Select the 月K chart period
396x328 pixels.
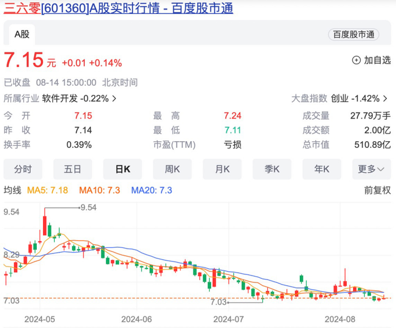click(x=222, y=169)
